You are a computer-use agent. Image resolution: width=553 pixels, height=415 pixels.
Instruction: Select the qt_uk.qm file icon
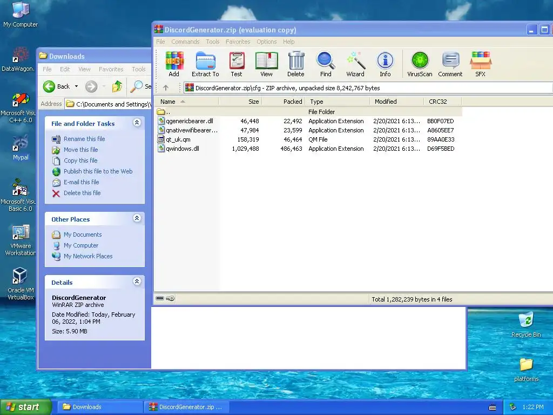coord(161,139)
